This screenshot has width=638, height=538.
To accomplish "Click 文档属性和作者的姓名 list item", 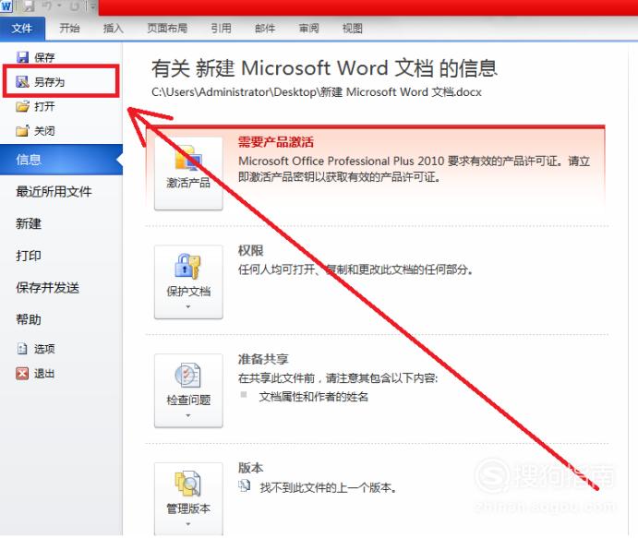I will pyautogui.click(x=314, y=397).
